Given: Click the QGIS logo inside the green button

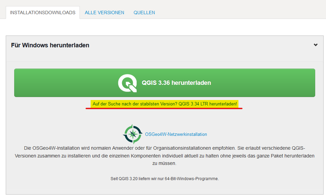Looking at the screenshot, I should (x=127, y=83).
